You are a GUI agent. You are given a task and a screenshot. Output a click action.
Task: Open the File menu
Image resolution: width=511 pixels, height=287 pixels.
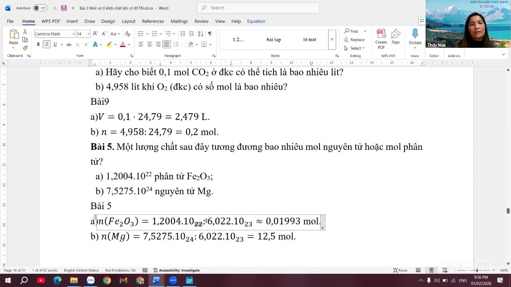(10, 21)
